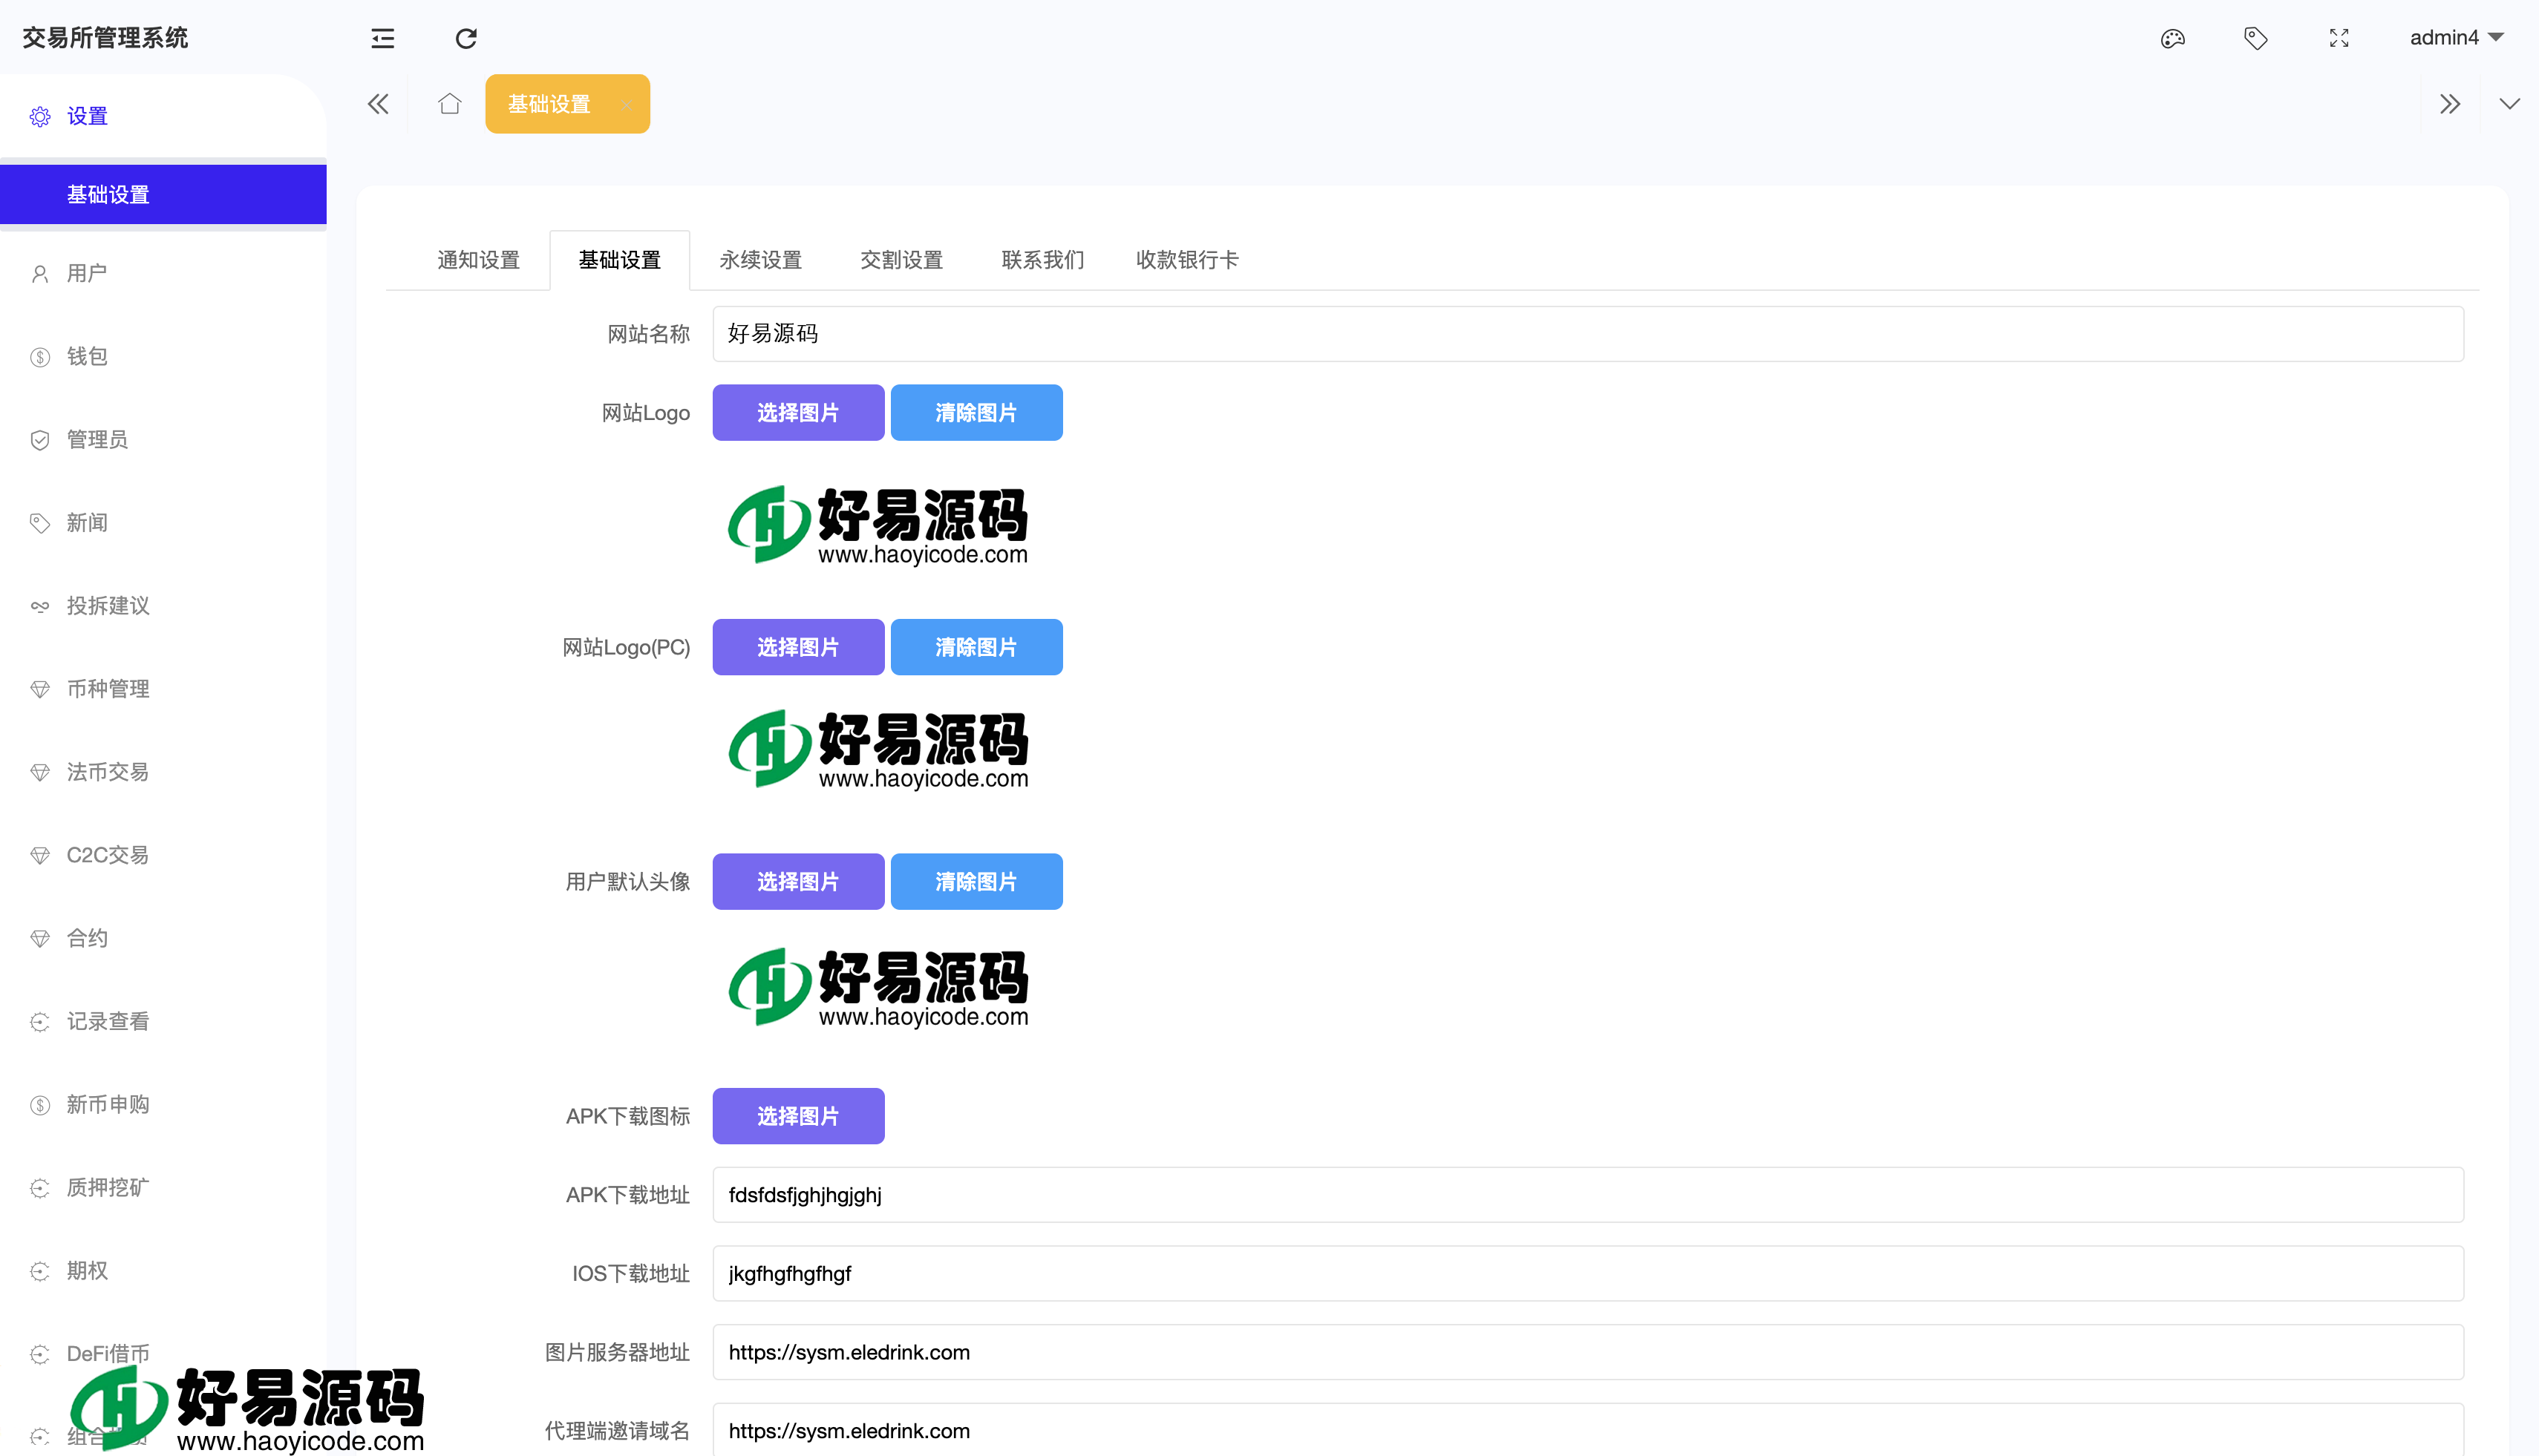Open the 收款银行卡 tab
Screen dimensions: 2539x1456
[x=1186, y=260]
